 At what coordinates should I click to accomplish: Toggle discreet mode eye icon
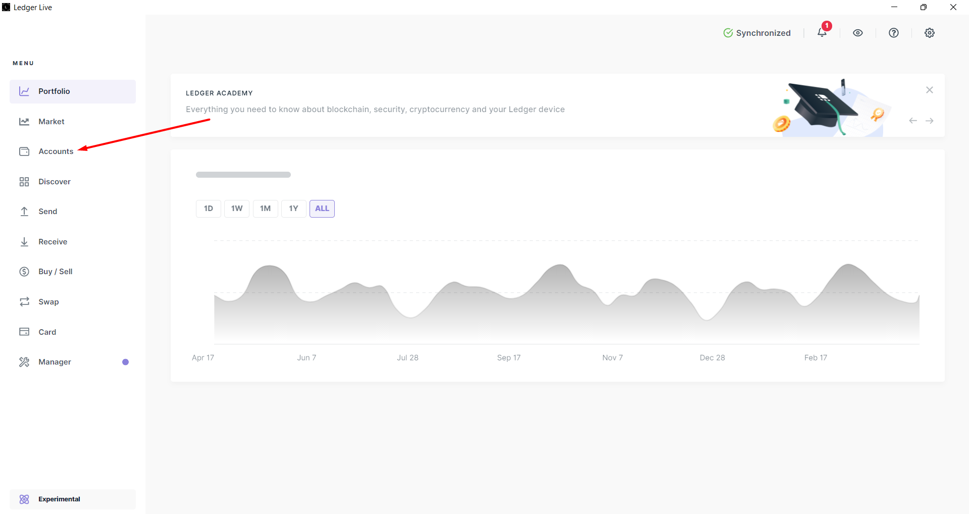coord(858,33)
